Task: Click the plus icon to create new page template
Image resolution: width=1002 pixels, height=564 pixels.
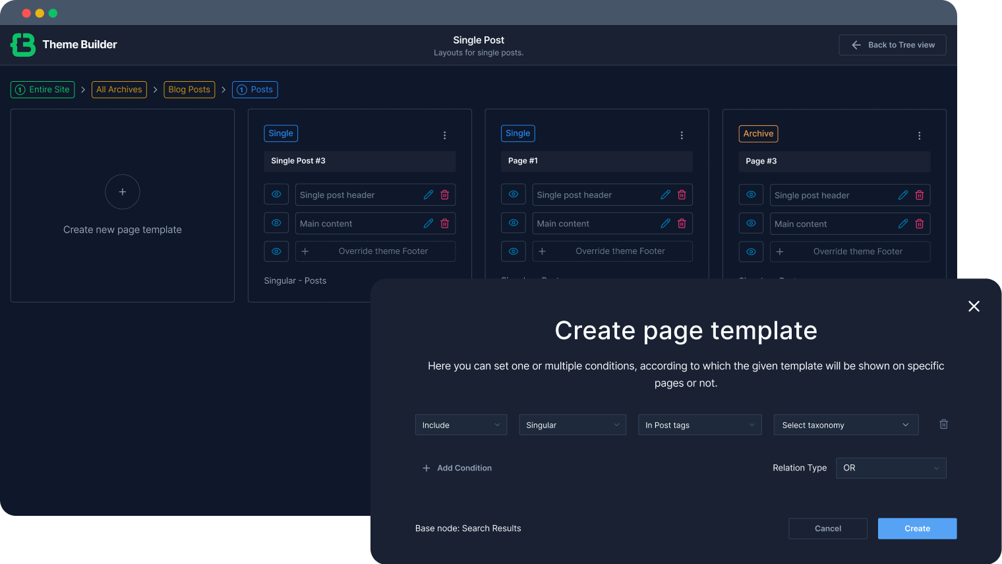Action: (123, 192)
